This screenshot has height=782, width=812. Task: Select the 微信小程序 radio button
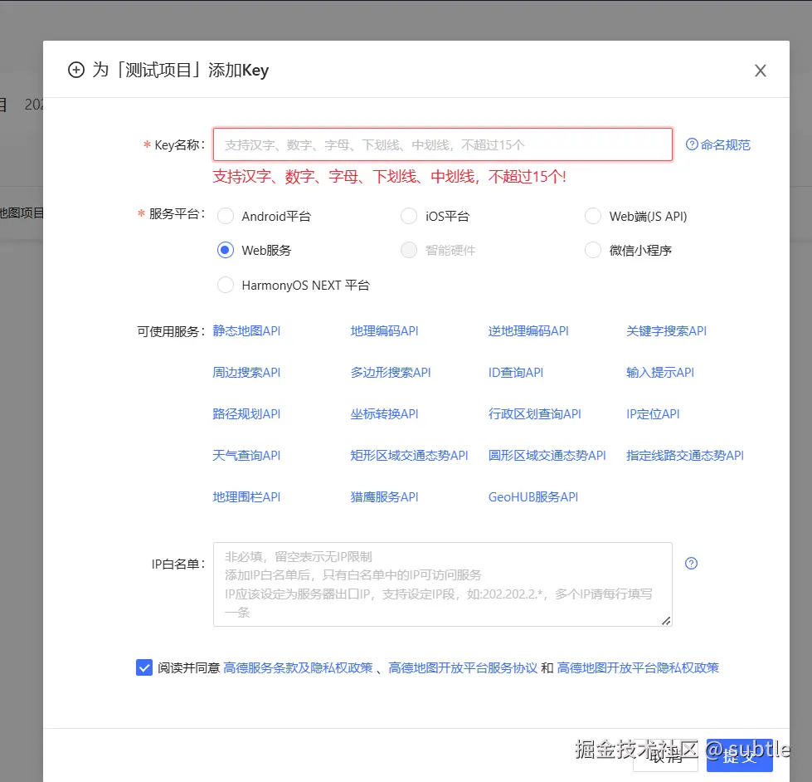(592, 251)
